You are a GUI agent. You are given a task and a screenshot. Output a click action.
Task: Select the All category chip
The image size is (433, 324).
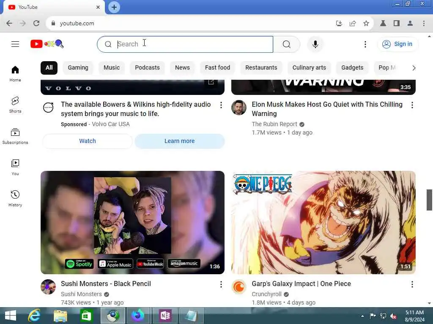(49, 68)
